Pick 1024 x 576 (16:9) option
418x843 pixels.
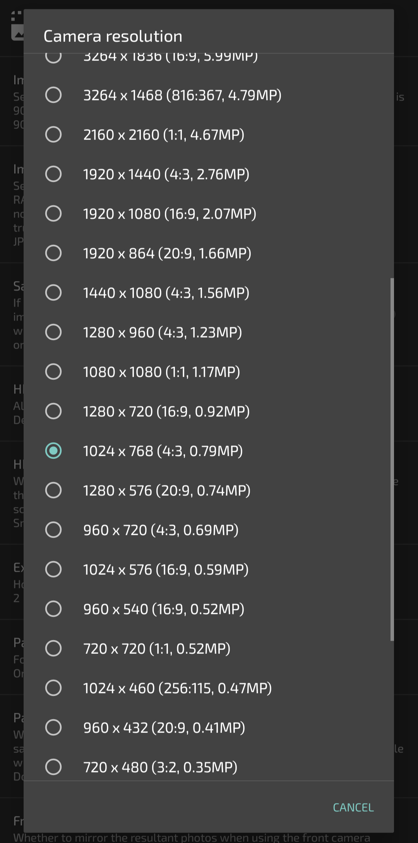tap(209, 569)
